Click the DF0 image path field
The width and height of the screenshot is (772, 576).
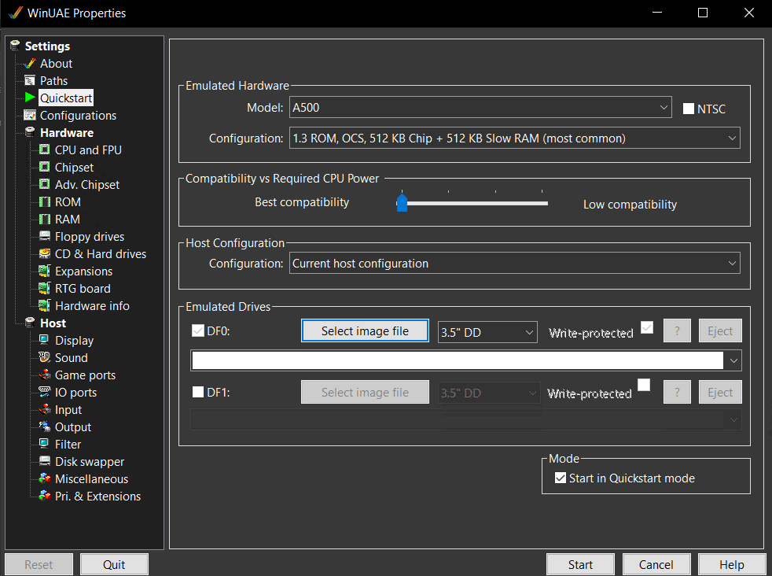click(458, 360)
